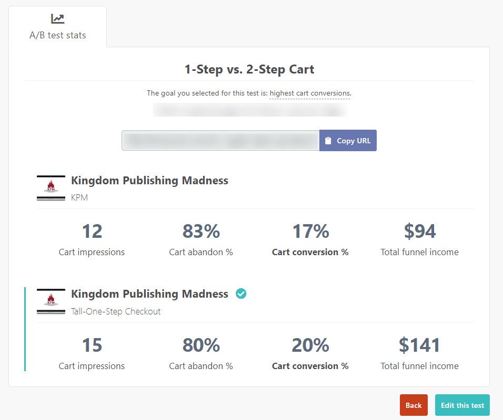Screen dimensions: 503x420
Task: Click the 80% cart abandon value
Action: coord(201,345)
